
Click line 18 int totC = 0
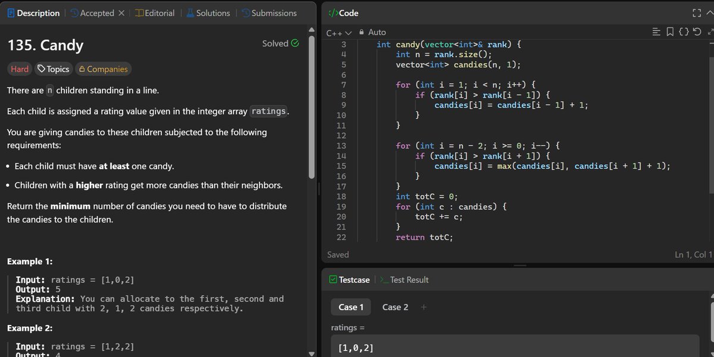click(427, 196)
